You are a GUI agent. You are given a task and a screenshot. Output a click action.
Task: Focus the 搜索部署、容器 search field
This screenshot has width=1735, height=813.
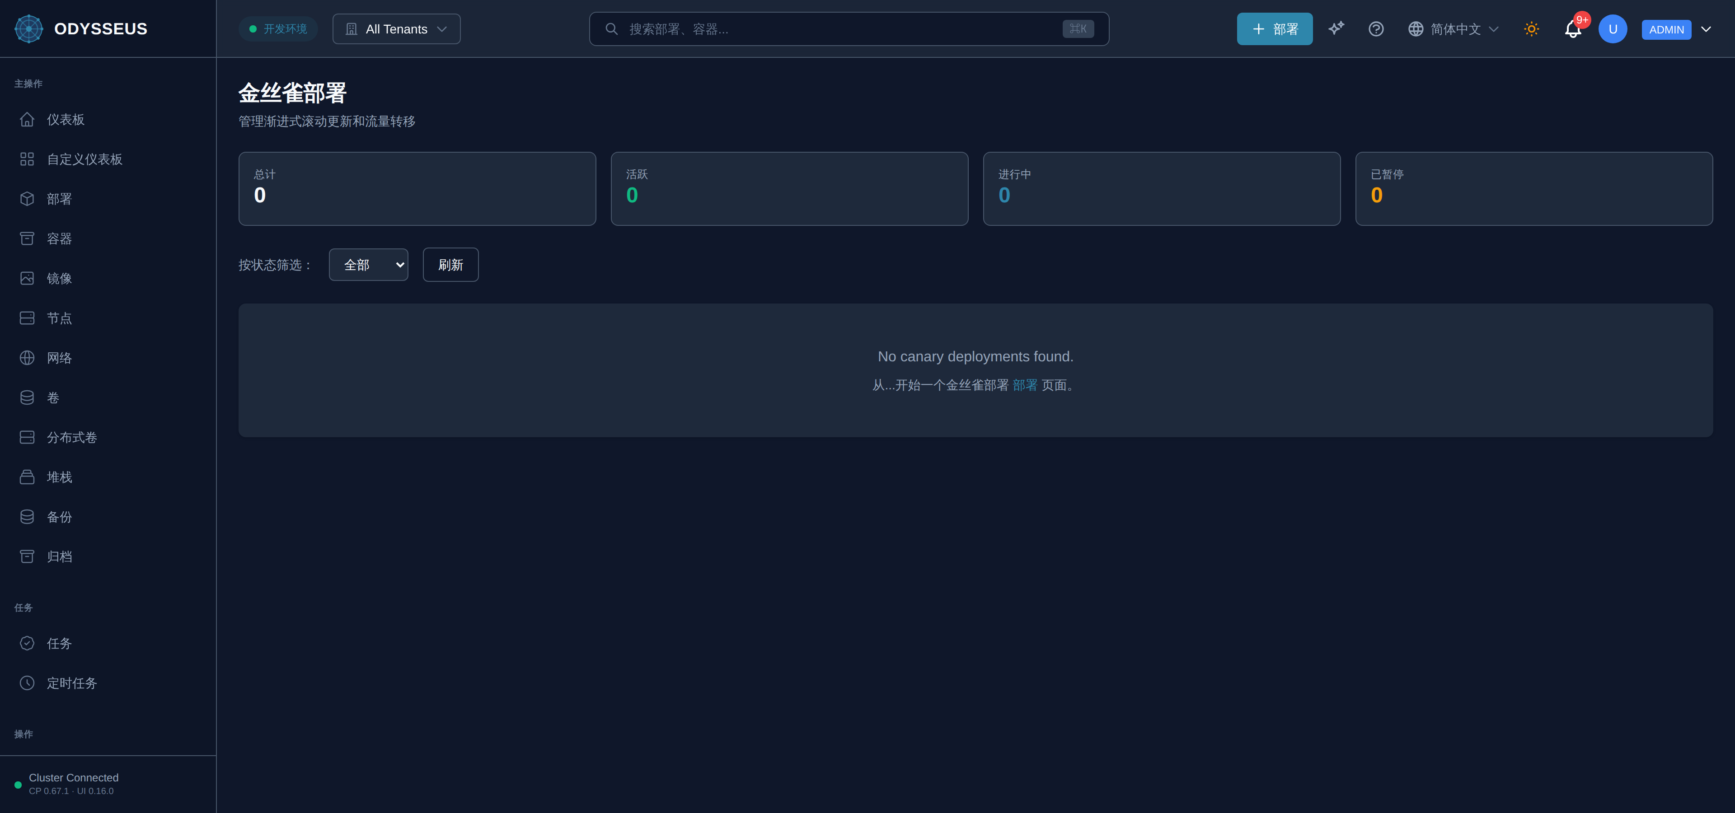[x=849, y=29]
